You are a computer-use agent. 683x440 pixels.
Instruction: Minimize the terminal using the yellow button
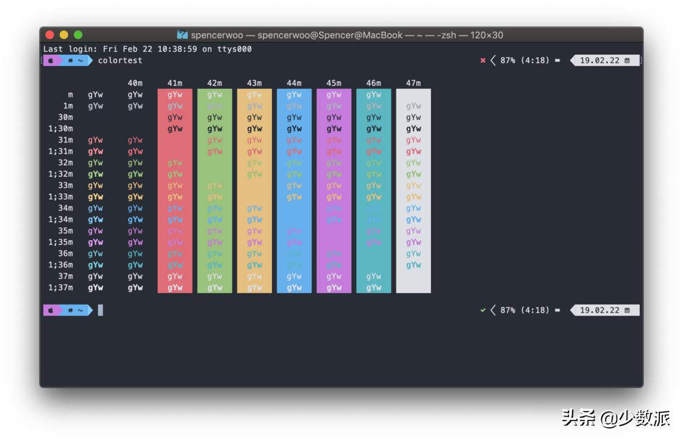[64, 35]
